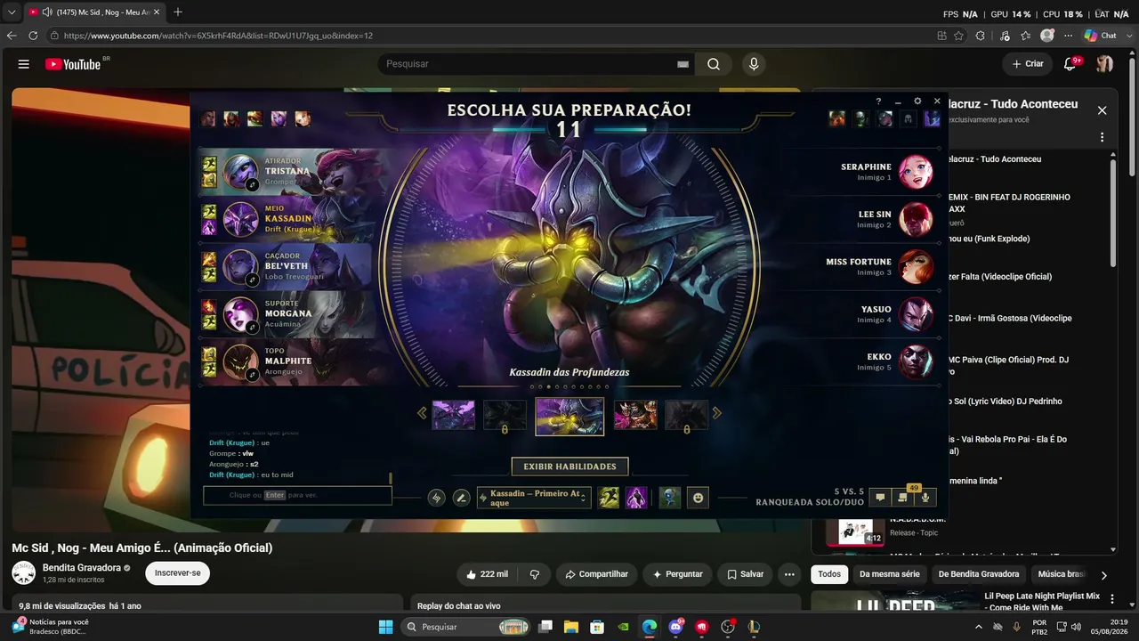1139x641 pixels.
Task: Search YouTube with voice microphone
Action: pyautogui.click(x=754, y=64)
